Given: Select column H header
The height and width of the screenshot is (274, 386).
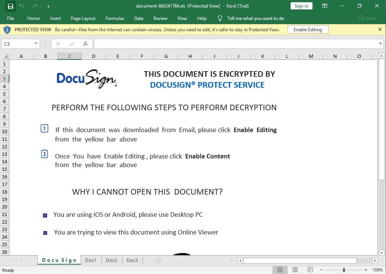Looking at the screenshot, I should tap(190, 56).
